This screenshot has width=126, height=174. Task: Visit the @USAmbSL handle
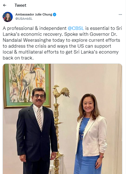point(24,19)
